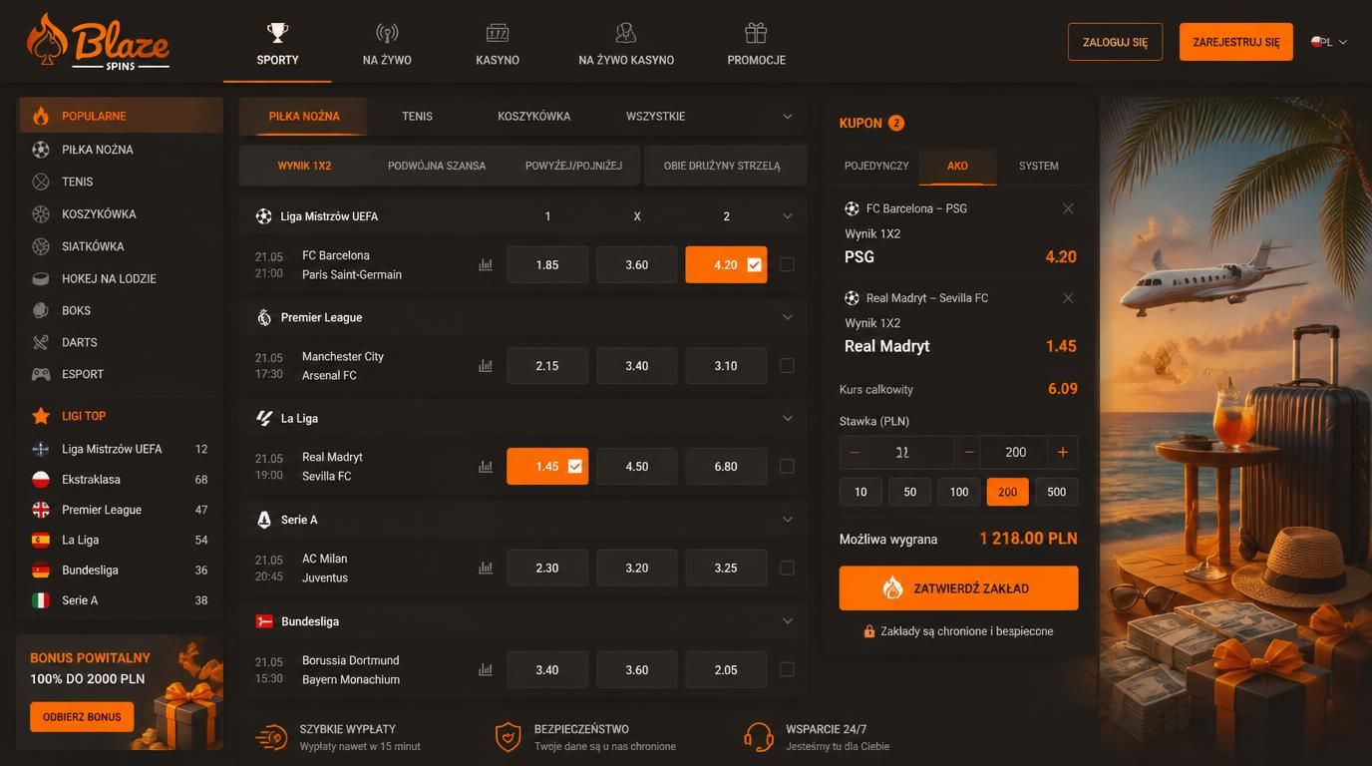The image size is (1372, 766).
Task: Remove Real Madryt – Sevilla FC from coupon
Action: (x=1068, y=298)
